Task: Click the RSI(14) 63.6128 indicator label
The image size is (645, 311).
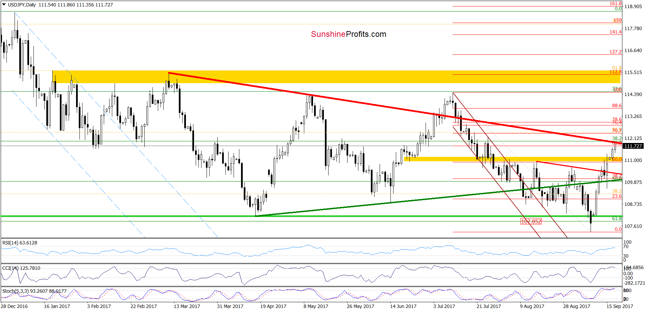Action: 20,243
